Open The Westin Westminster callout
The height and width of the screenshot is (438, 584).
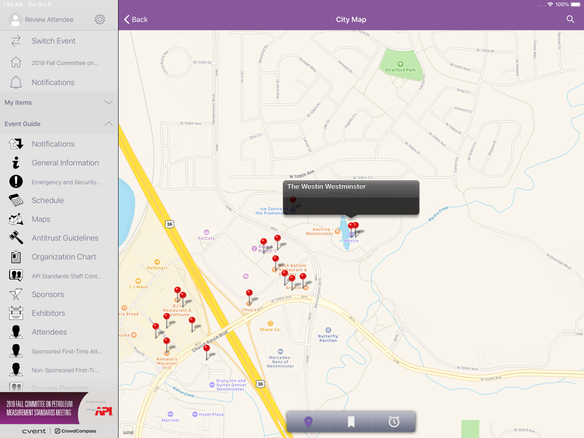point(351,198)
